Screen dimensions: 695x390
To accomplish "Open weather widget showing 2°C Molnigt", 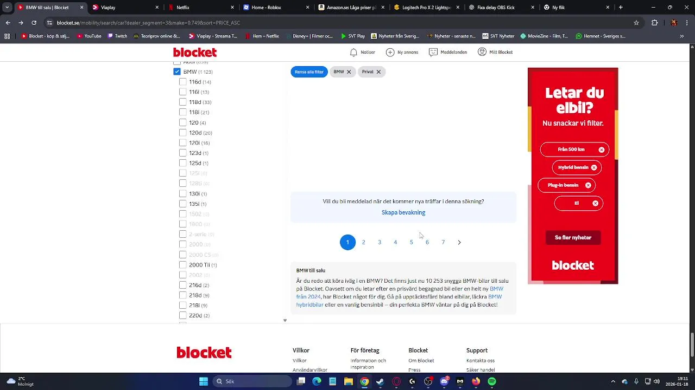I will coord(20,381).
